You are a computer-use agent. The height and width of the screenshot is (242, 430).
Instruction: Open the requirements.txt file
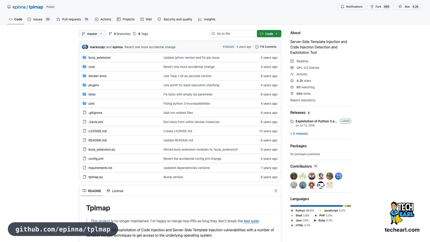coord(100,168)
